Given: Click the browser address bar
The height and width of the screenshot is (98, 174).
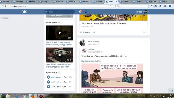Looking at the screenshot, I should tap(58, 6).
